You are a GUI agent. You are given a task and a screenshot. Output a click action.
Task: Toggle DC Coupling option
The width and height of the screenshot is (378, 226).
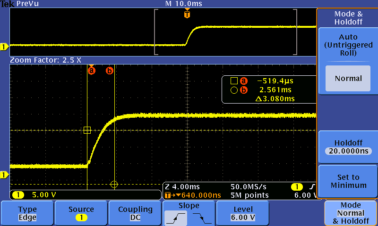pos(135,213)
